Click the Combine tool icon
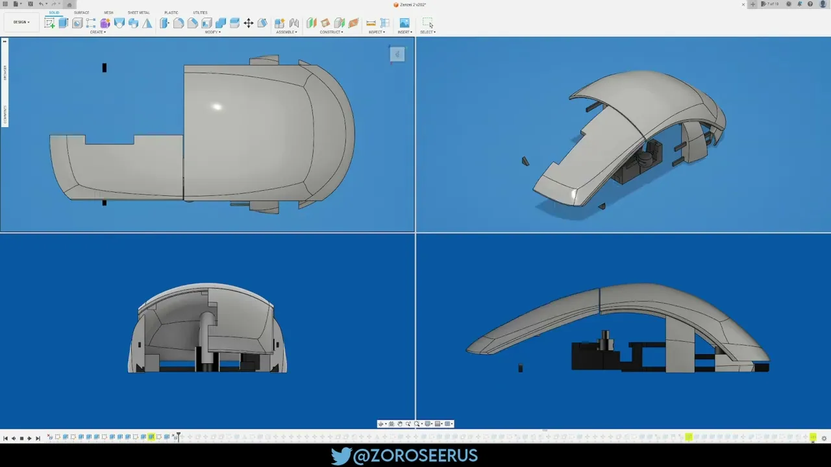The width and height of the screenshot is (831, 467). coord(221,23)
